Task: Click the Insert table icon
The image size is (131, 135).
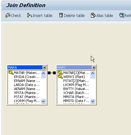Action: 30,15
